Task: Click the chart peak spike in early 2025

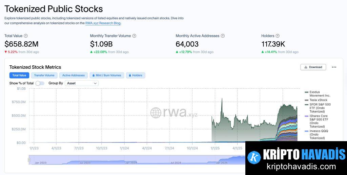Action: [x=222, y=99]
